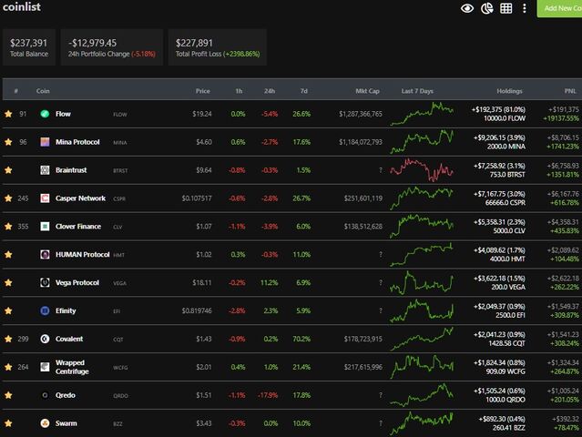Toggle favorite star for Clover Finance
Image resolution: width=582 pixels, height=437 pixels.
8,227
